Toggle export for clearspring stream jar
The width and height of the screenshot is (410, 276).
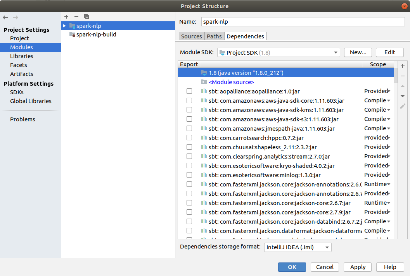click(x=189, y=156)
